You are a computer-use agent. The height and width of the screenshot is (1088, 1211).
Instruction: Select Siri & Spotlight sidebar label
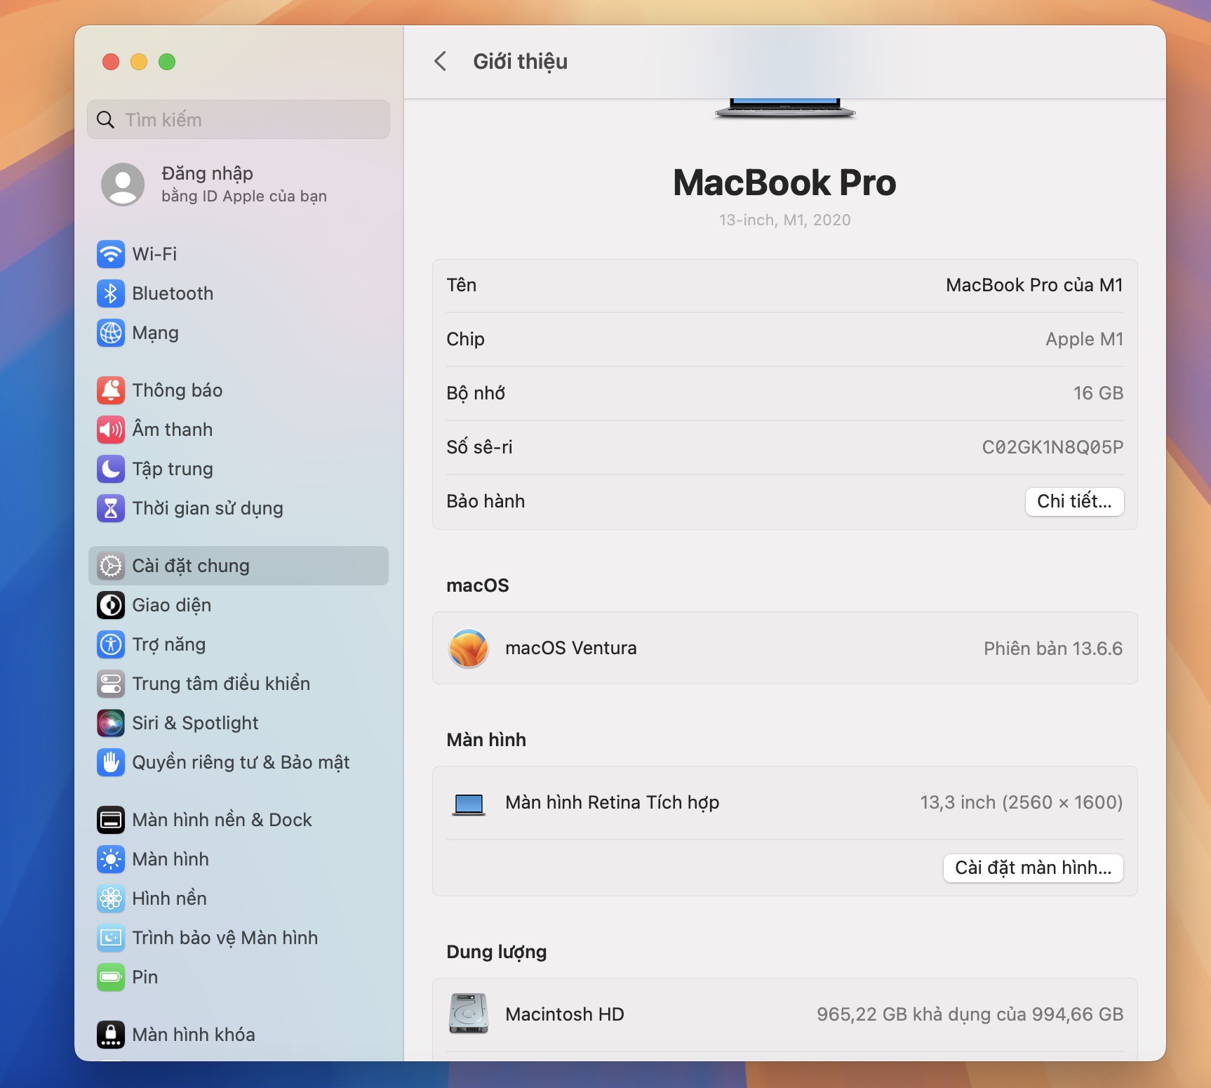[195, 723]
